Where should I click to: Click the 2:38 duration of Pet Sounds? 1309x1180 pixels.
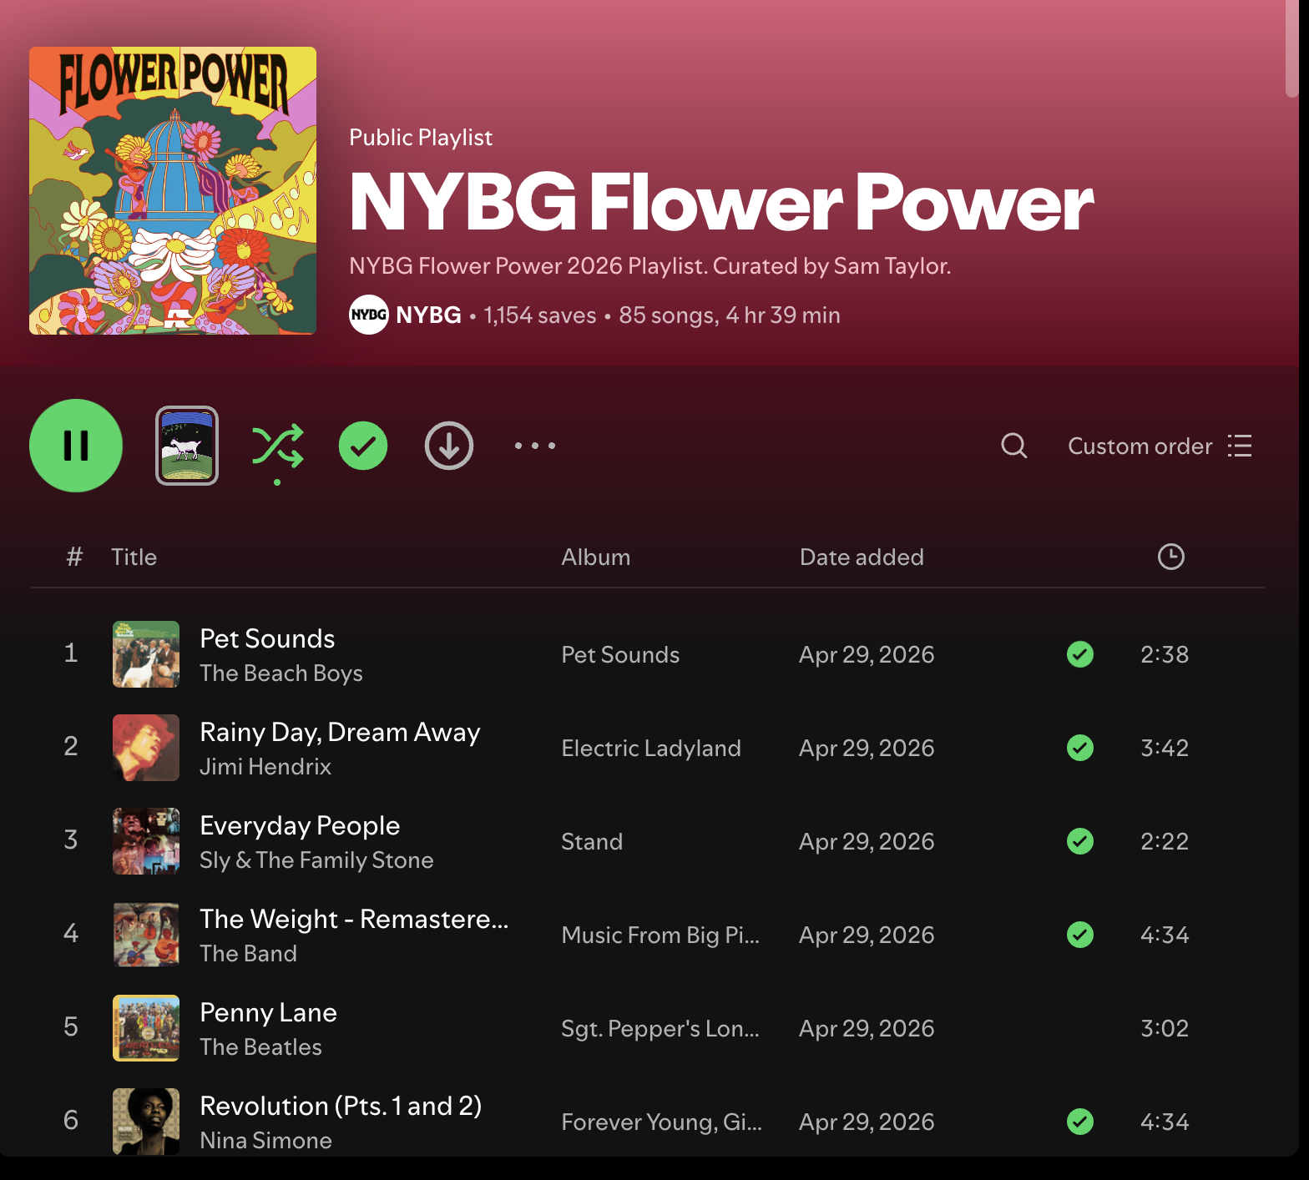(x=1165, y=654)
